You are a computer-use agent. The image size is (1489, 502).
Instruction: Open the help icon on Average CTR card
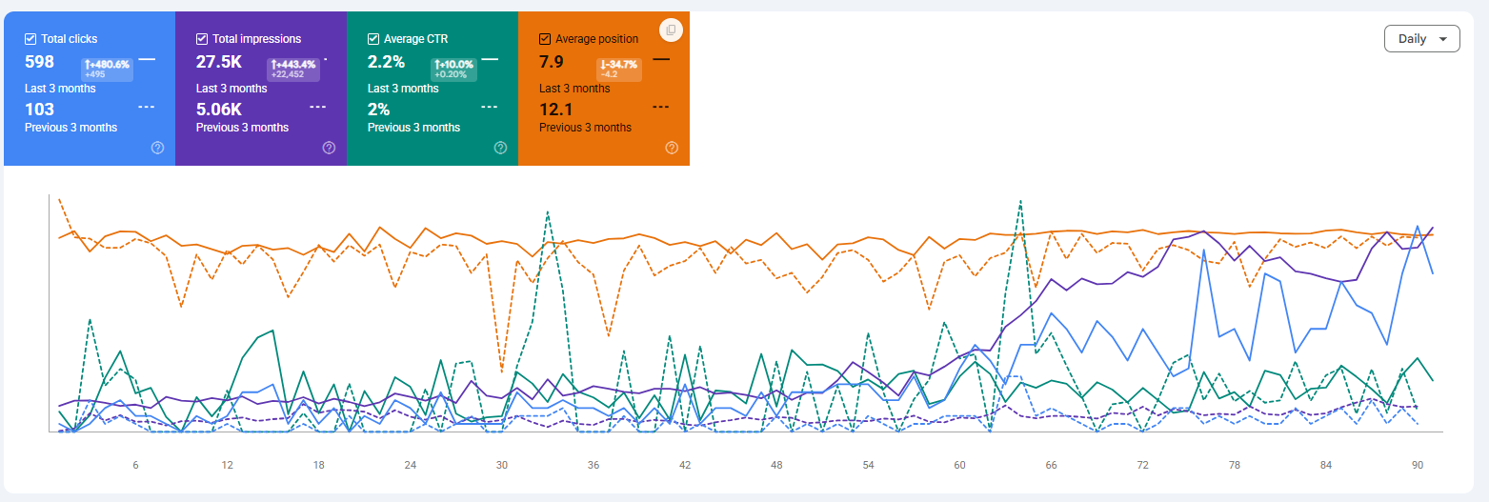500,148
